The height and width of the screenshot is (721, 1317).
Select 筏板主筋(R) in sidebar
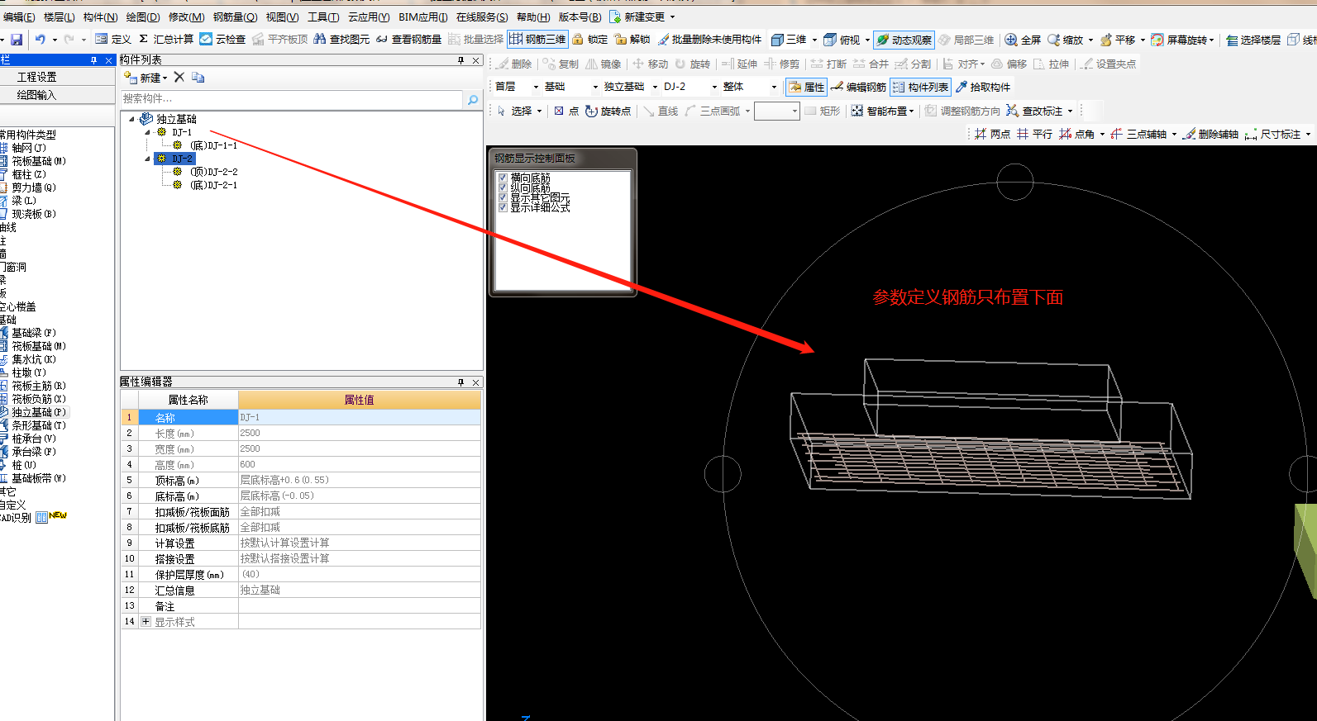pos(38,386)
